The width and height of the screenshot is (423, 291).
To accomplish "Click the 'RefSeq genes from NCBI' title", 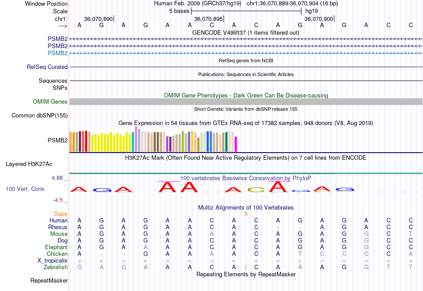I will click(246, 61).
